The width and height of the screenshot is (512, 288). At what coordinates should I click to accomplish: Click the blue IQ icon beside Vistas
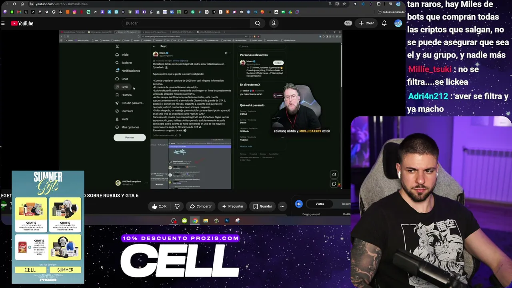point(299,204)
